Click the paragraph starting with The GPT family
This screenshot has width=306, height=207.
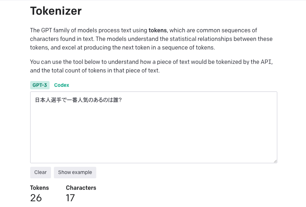coord(151,39)
